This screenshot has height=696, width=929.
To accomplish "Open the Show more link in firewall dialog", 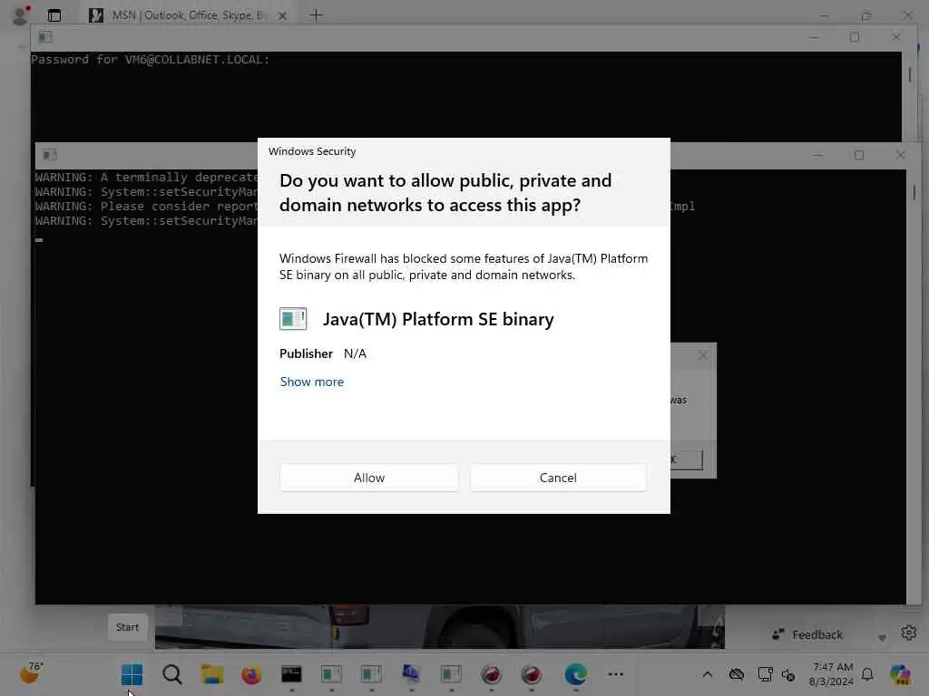I will [x=312, y=382].
